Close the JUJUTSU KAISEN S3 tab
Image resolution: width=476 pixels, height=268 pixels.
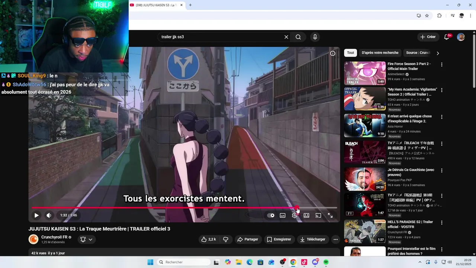pyautogui.click(x=181, y=5)
